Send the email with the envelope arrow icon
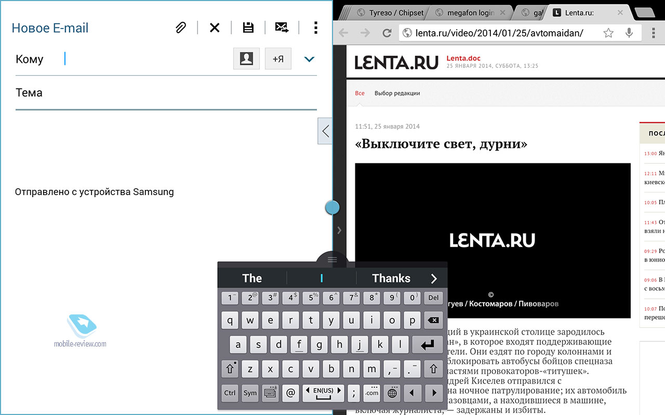 [x=282, y=28]
